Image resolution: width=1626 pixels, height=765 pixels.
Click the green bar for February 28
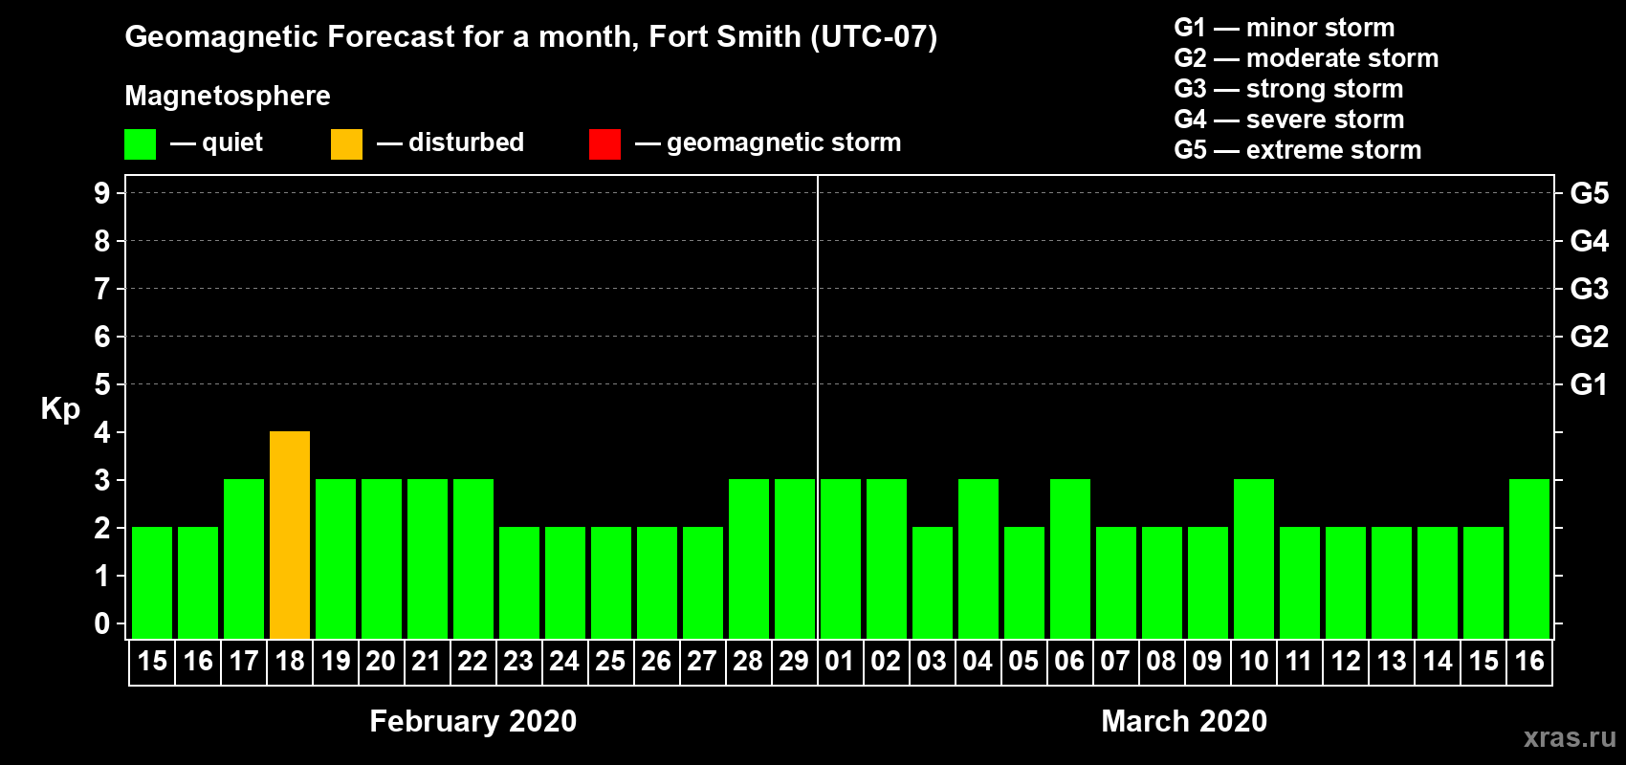pyautogui.click(x=749, y=559)
